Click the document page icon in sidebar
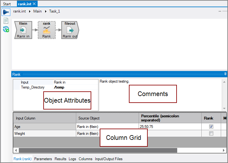 [6, 21]
